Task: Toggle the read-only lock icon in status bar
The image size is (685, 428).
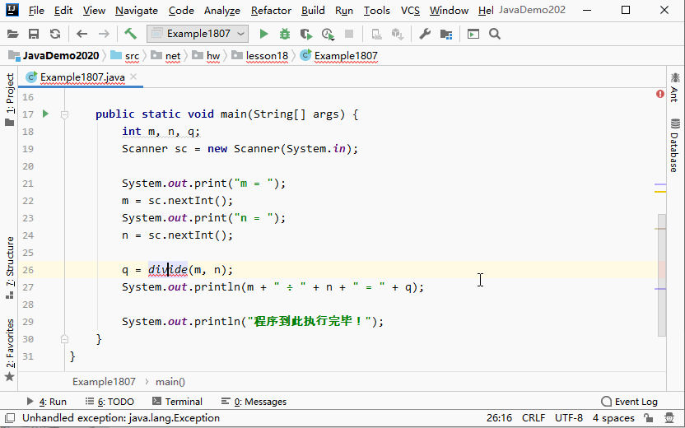Action: pos(648,418)
